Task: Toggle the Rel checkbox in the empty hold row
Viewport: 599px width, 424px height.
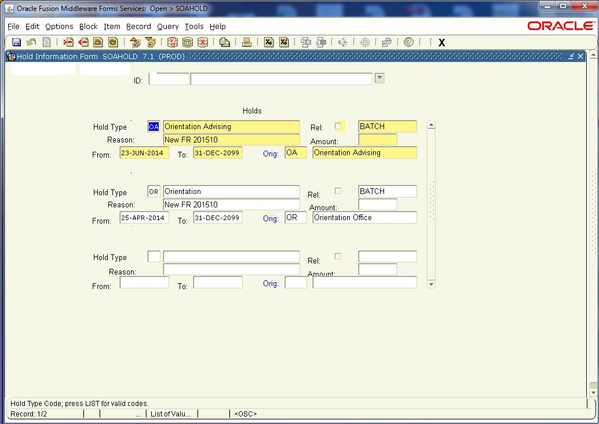Action: point(338,256)
